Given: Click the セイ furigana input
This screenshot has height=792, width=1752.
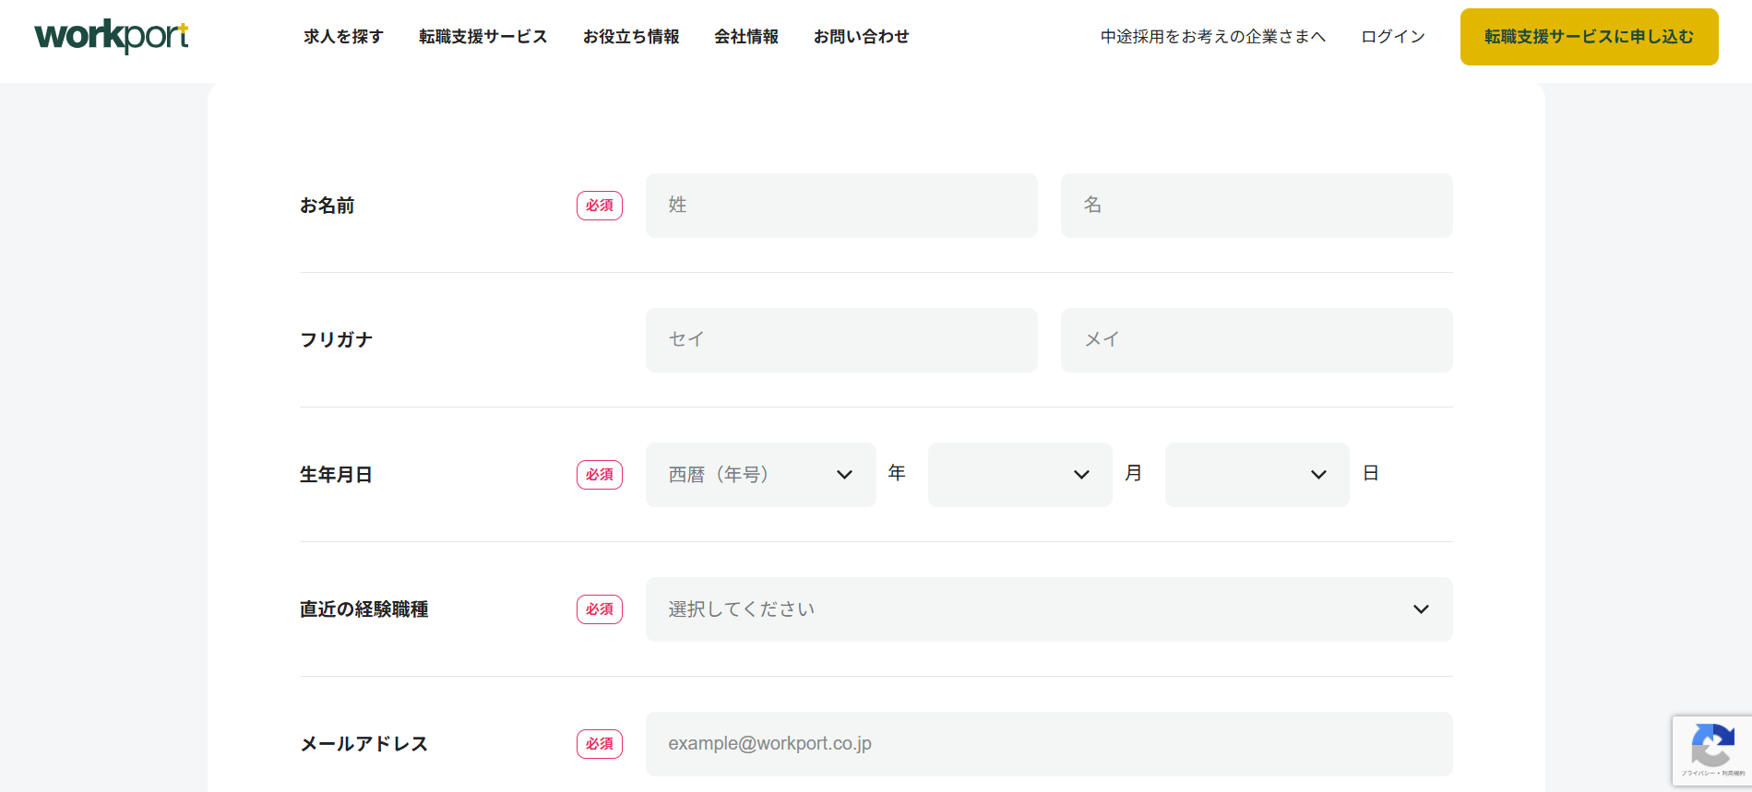Looking at the screenshot, I should [x=841, y=340].
